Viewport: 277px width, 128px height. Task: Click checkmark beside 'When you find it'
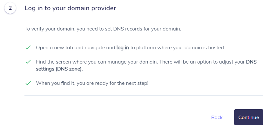point(28,83)
